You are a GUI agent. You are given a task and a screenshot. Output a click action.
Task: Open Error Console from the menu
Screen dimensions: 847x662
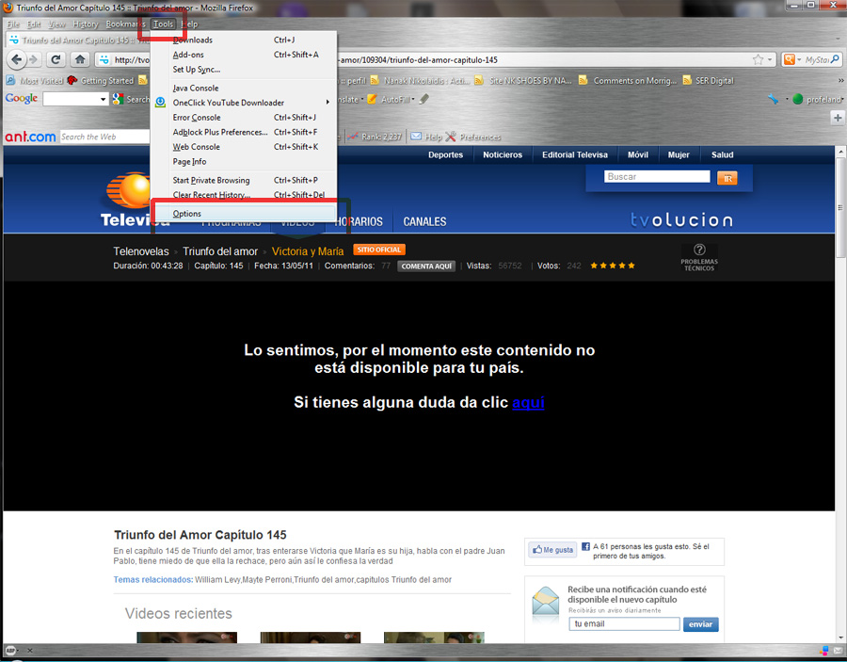coord(244,118)
